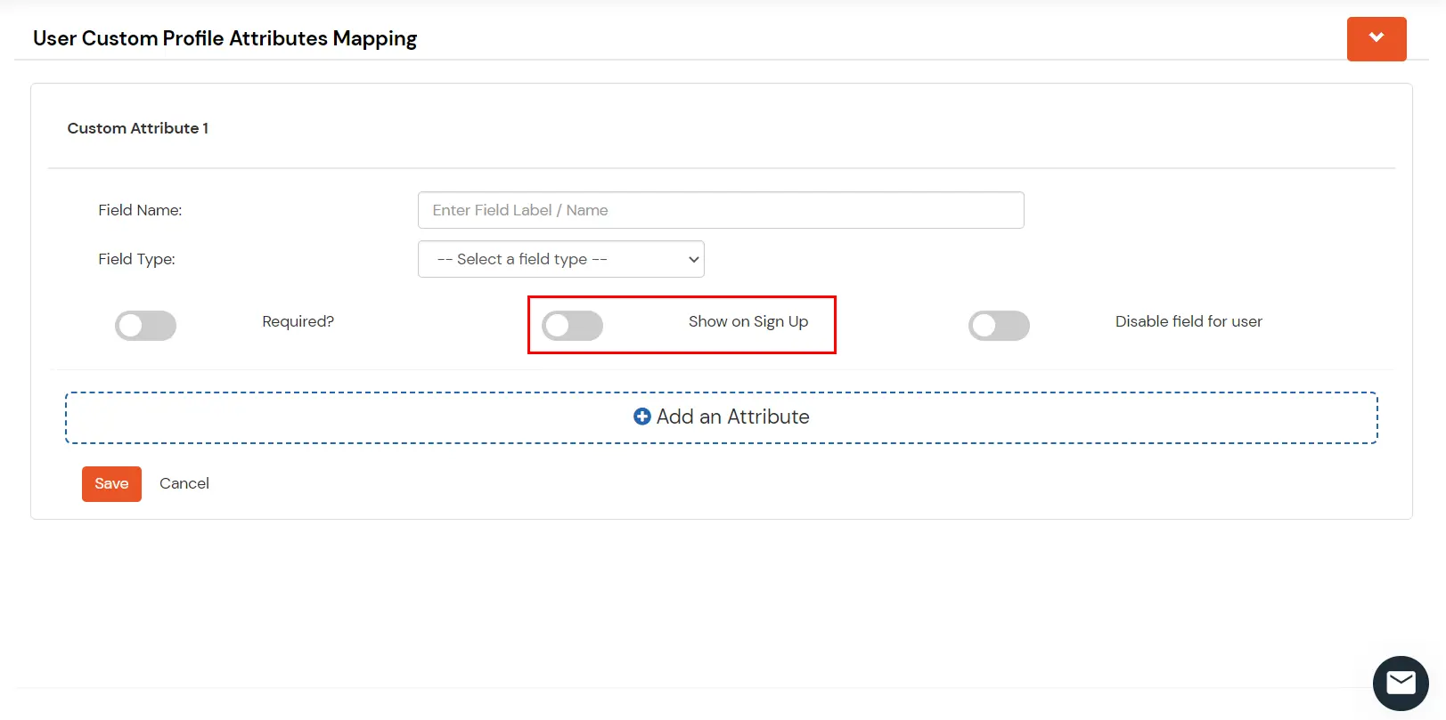Viewport: 1446px width, 720px height.
Task: Click the Disable field for user label
Action: (1189, 321)
